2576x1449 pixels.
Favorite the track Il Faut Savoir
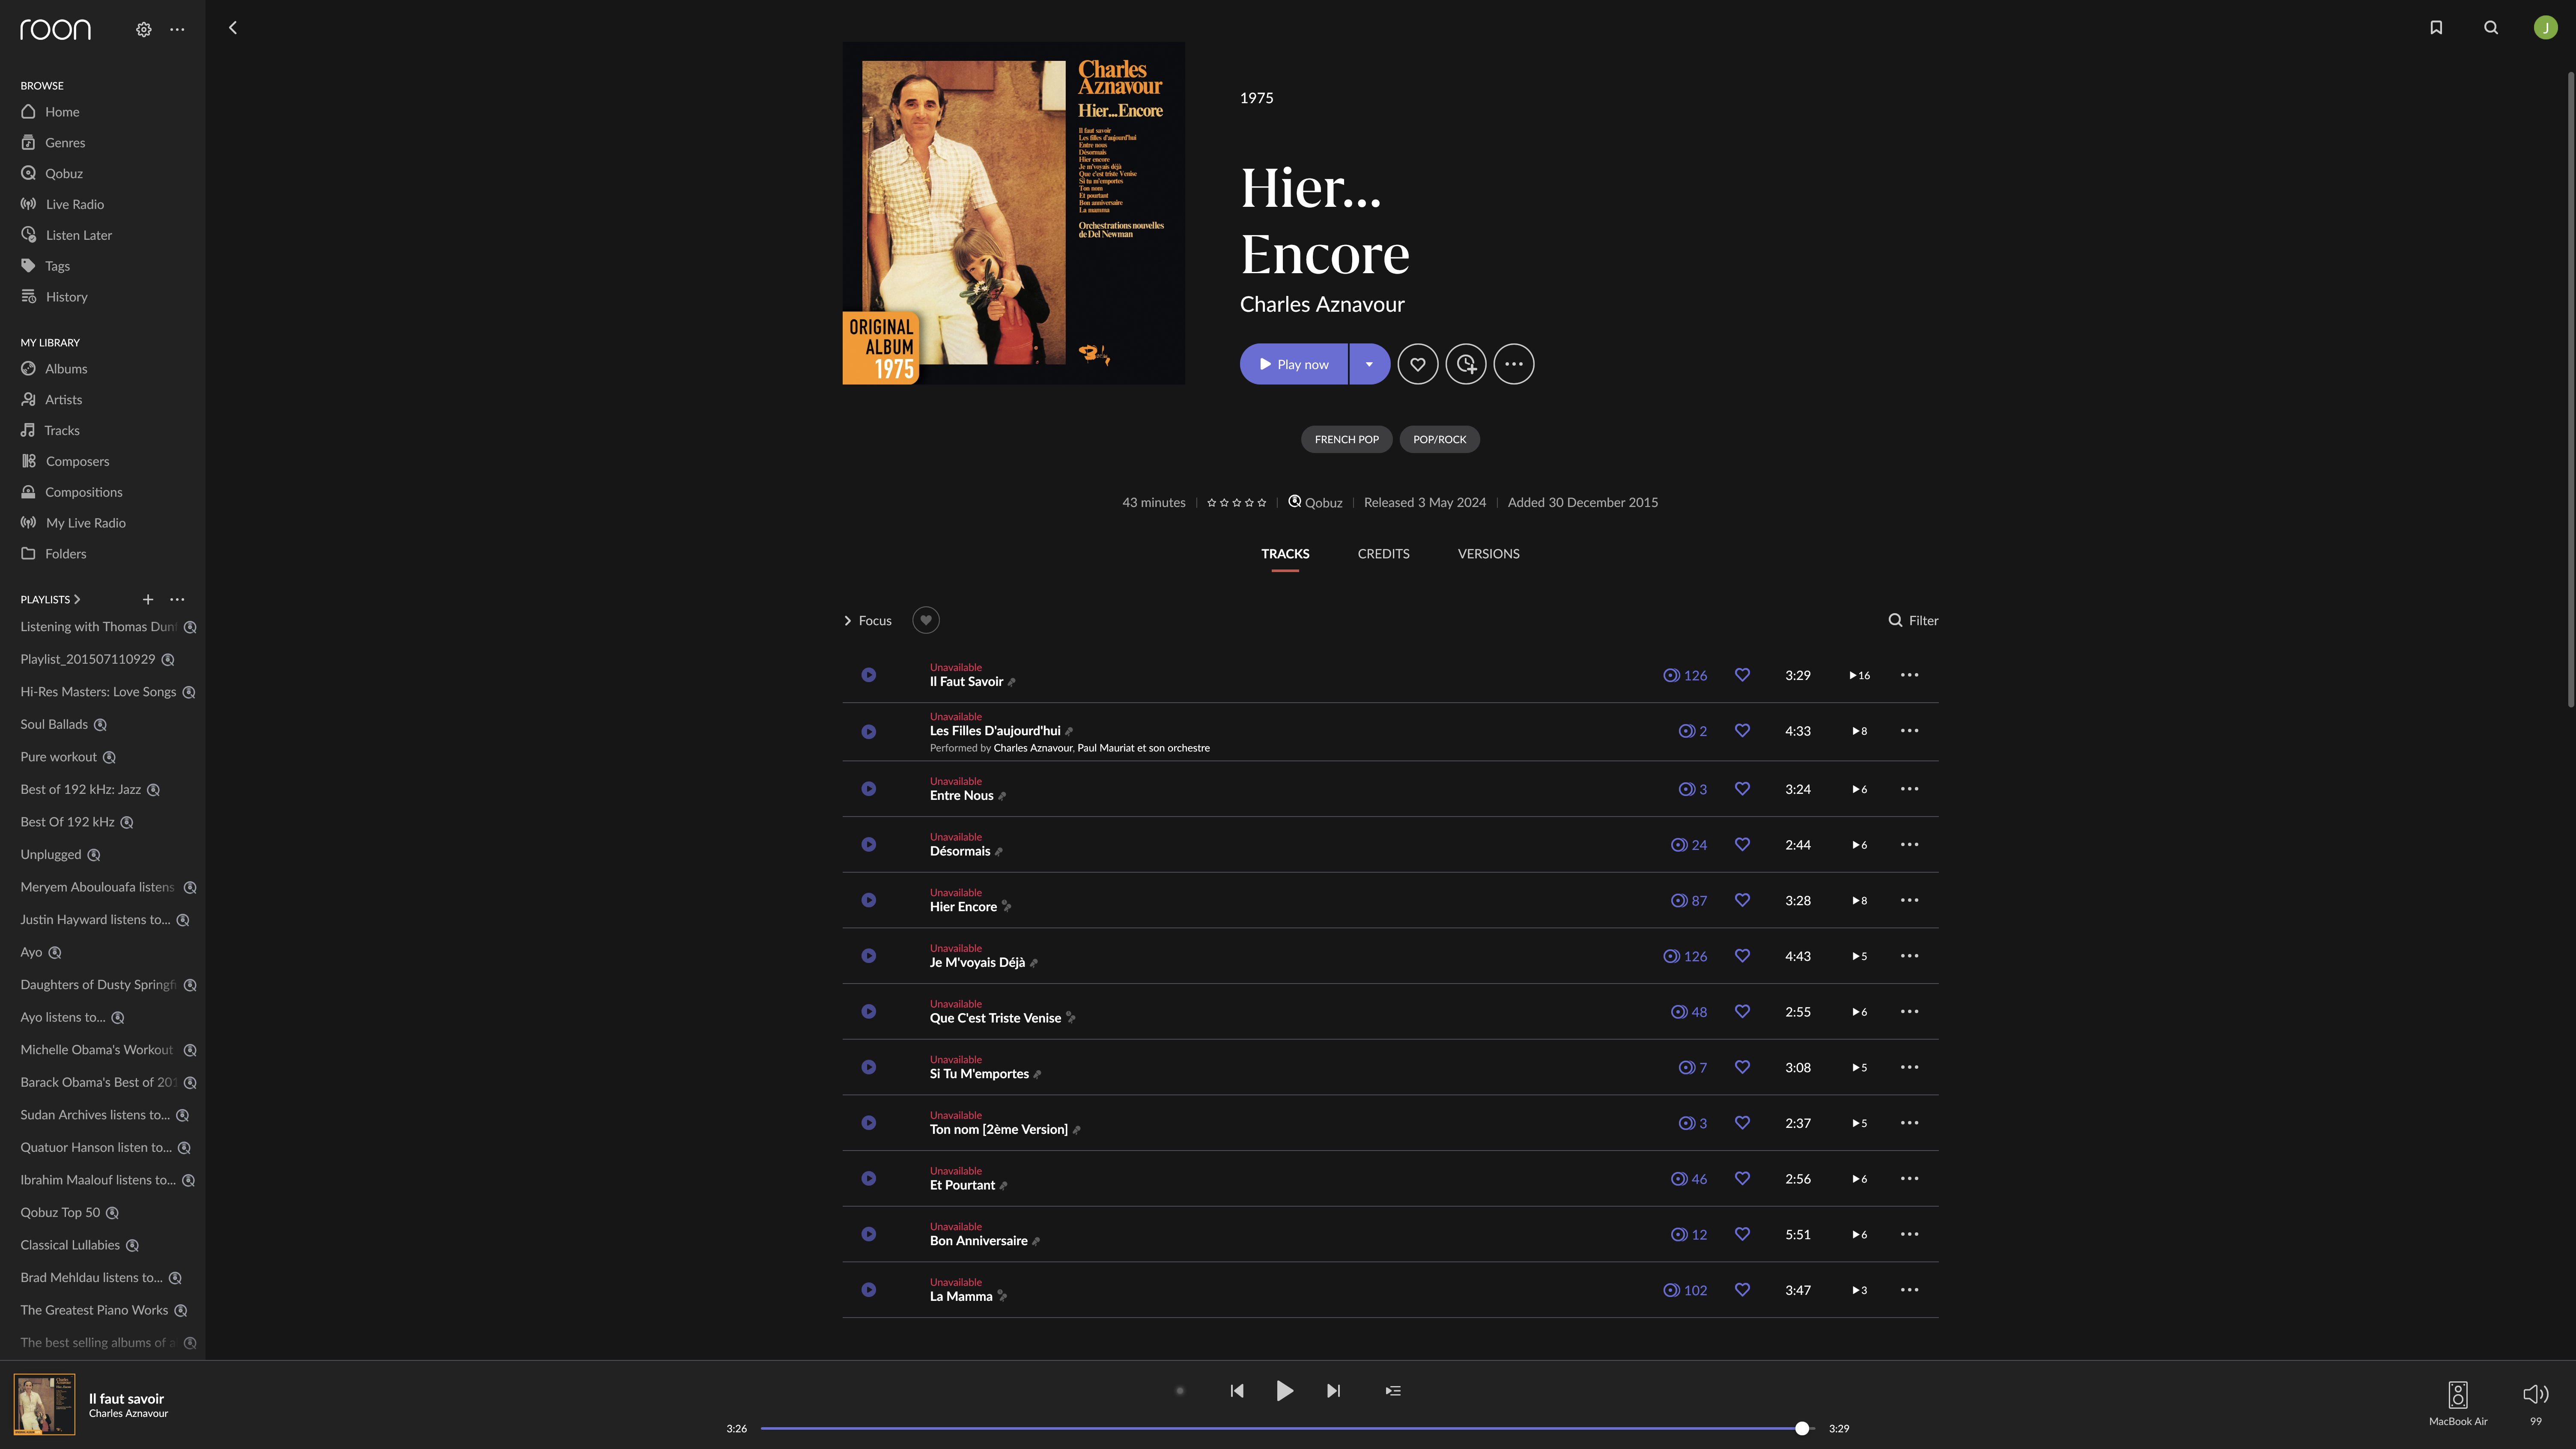1742,675
